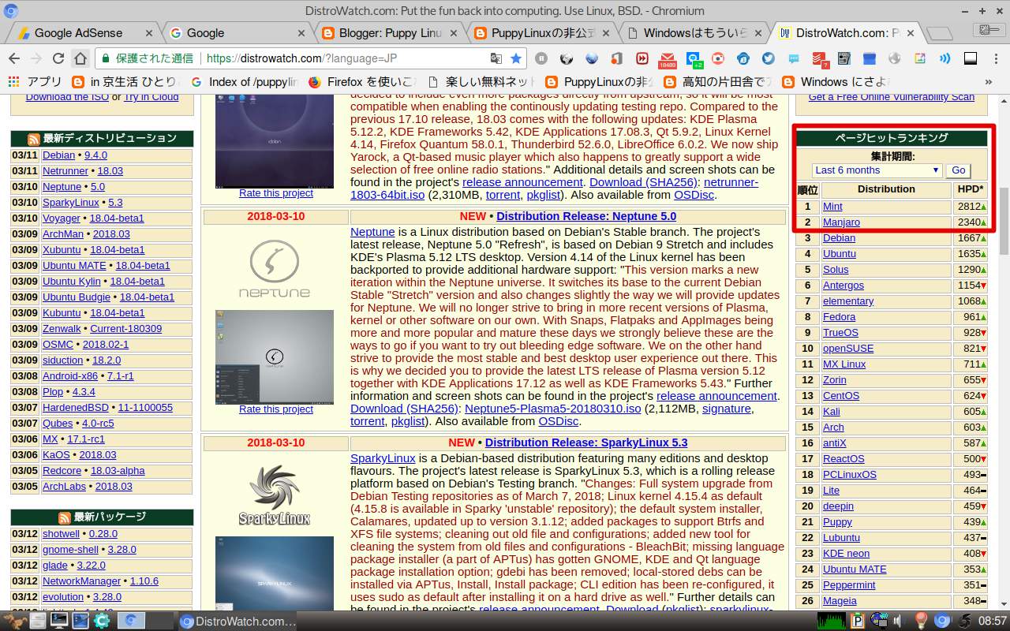Reload the page with the refresh icon
1010x631 pixels.
[x=58, y=58]
